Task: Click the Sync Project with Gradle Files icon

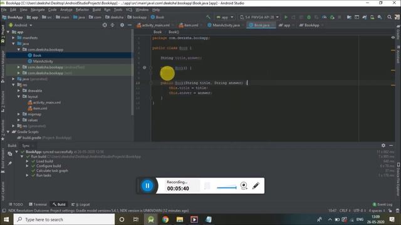Action: coord(365,17)
